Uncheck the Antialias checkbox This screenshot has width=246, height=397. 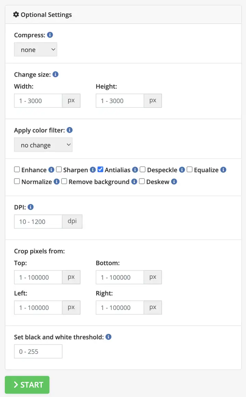click(x=100, y=169)
